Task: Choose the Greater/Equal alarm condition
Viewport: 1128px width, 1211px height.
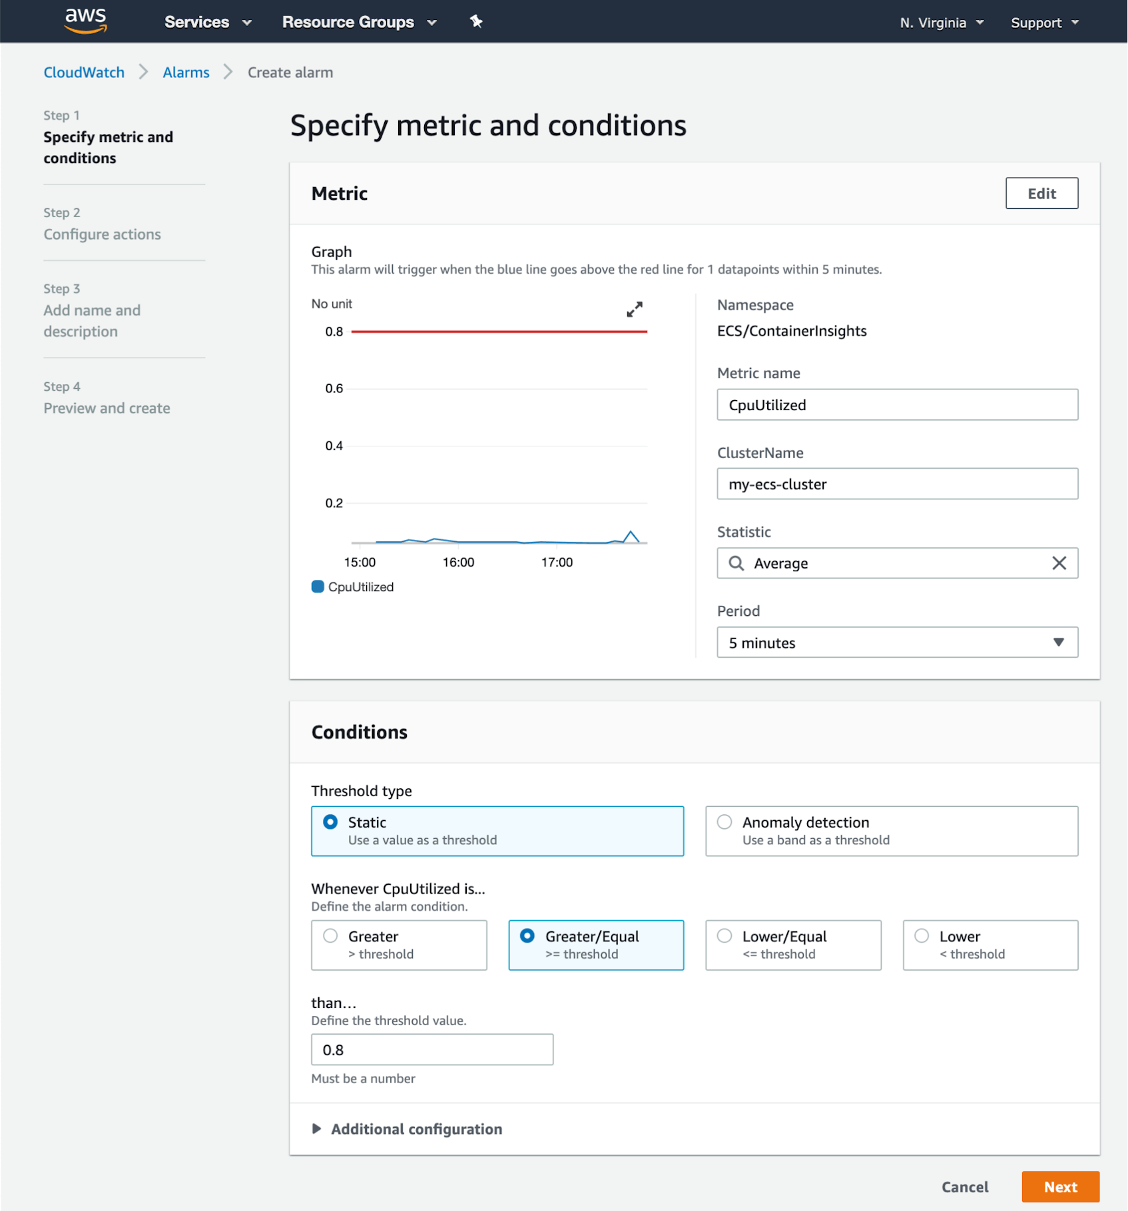Action: tap(527, 935)
